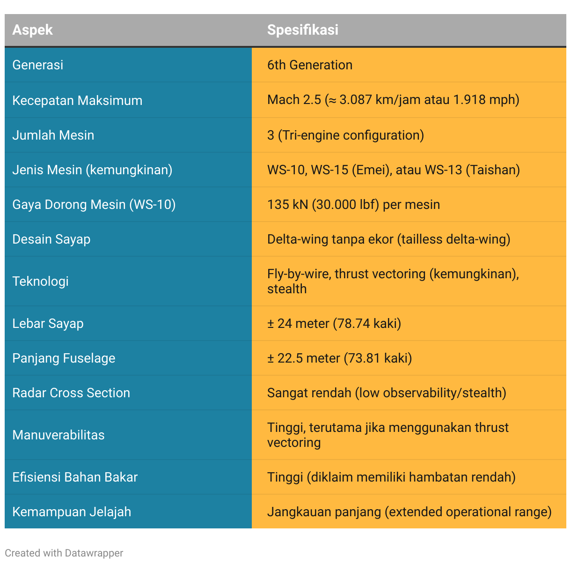The image size is (571, 564).
Task: Select the Manuverabilitas row label
Action: (x=59, y=435)
